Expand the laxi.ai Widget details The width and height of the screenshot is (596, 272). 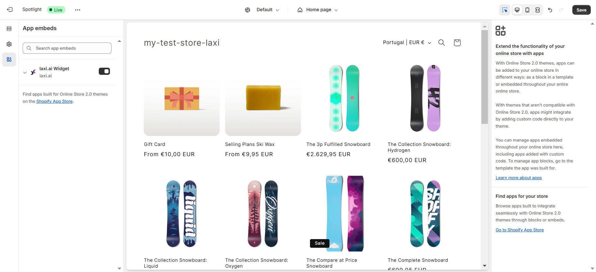(25, 72)
